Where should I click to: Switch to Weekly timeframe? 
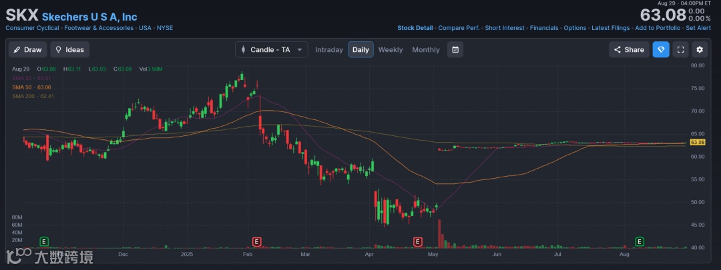(x=391, y=49)
